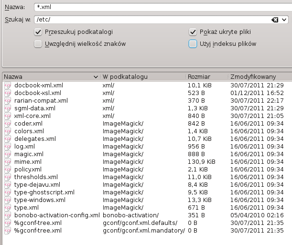Sort by Zmodyfikowany column header

(258, 76)
